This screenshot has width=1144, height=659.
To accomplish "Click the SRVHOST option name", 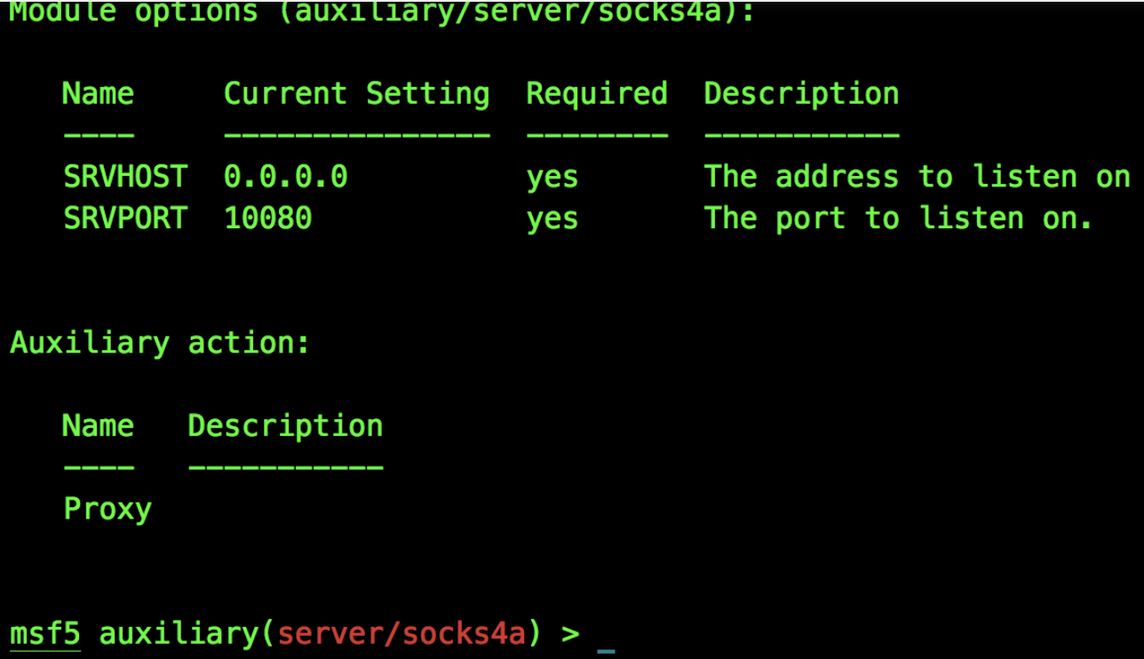I will tap(125, 177).
